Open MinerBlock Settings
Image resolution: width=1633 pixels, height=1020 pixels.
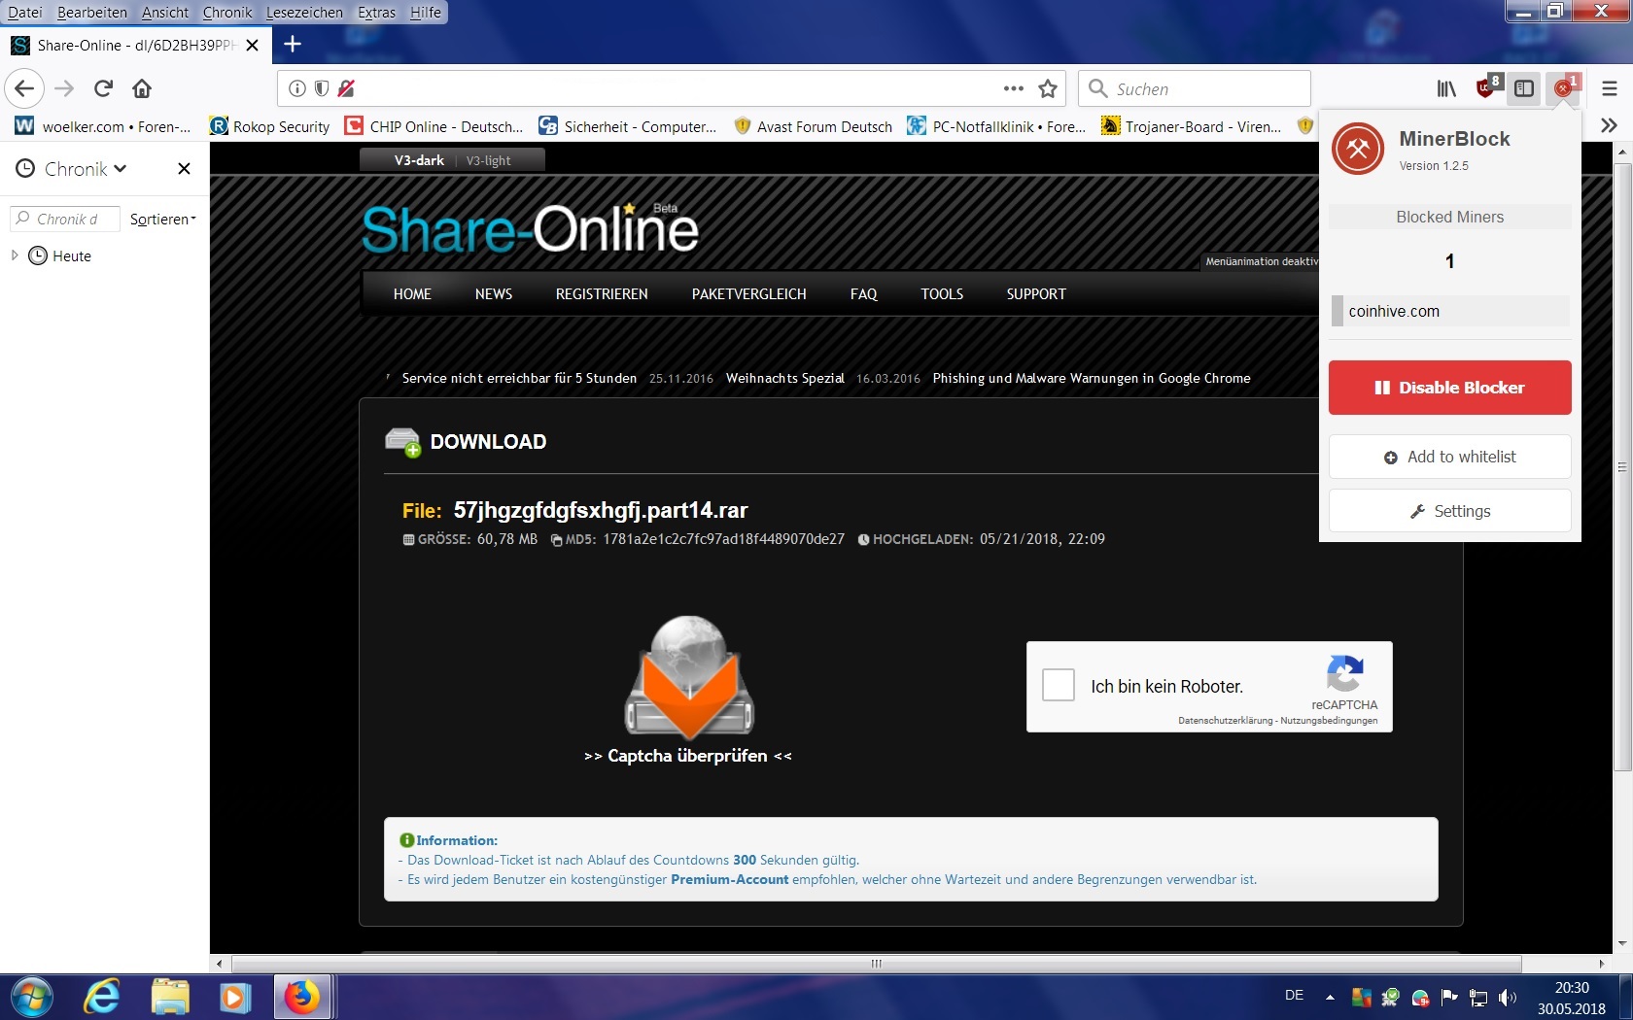click(1449, 511)
